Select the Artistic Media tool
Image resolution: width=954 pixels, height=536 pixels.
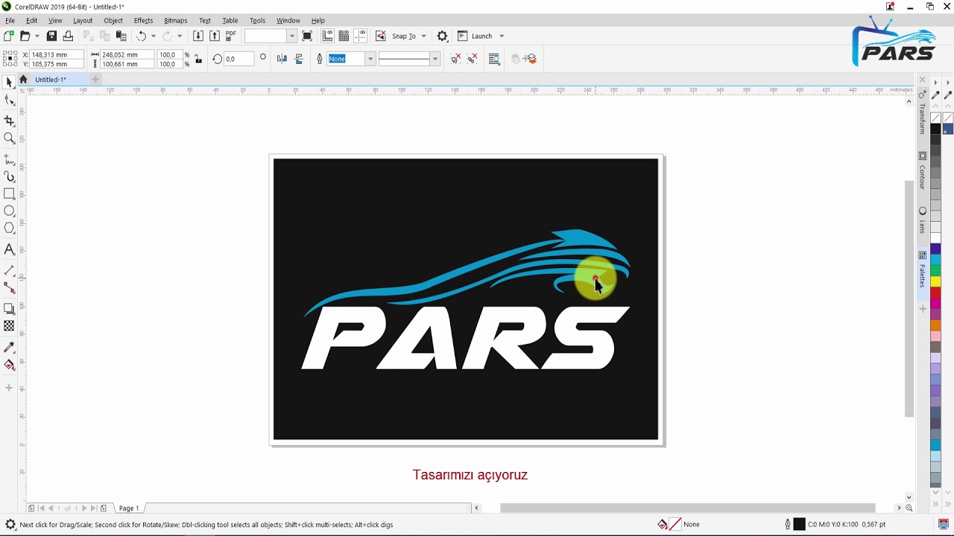click(x=9, y=176)
